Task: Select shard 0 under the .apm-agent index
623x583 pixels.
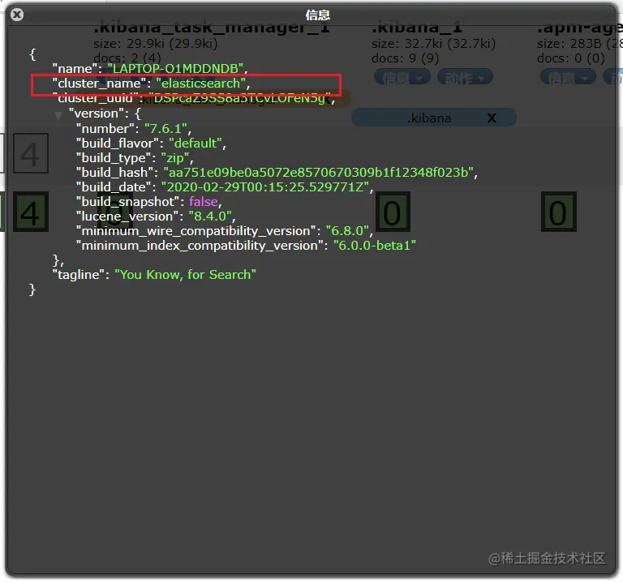Action: (559, 212)
